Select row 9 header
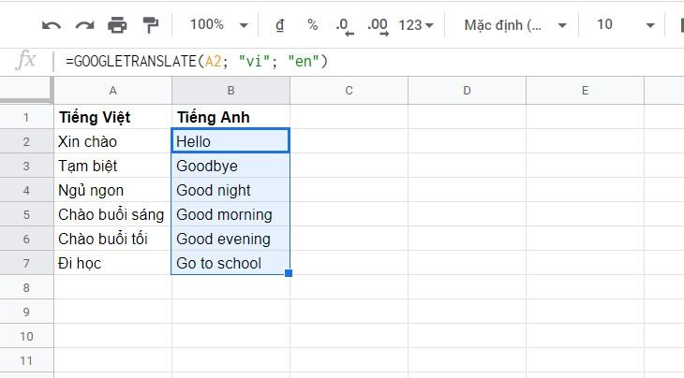The width and height of the screenshot is (684, 378). coord(26,312)
